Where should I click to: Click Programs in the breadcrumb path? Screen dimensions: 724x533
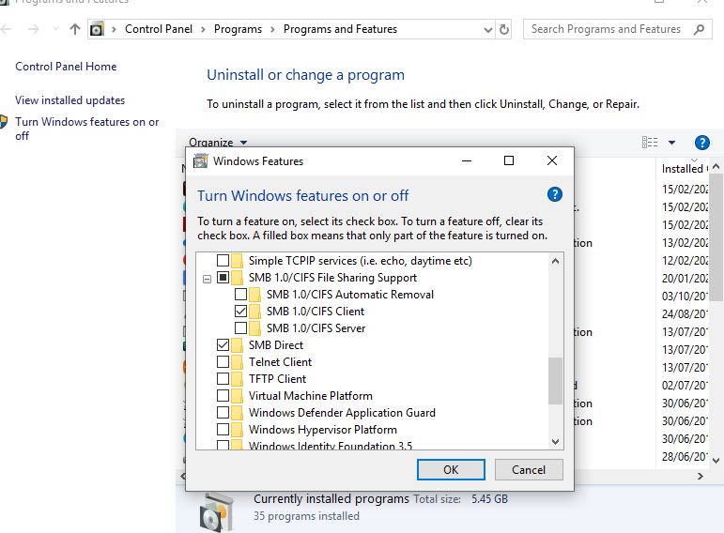click(238, 29)
